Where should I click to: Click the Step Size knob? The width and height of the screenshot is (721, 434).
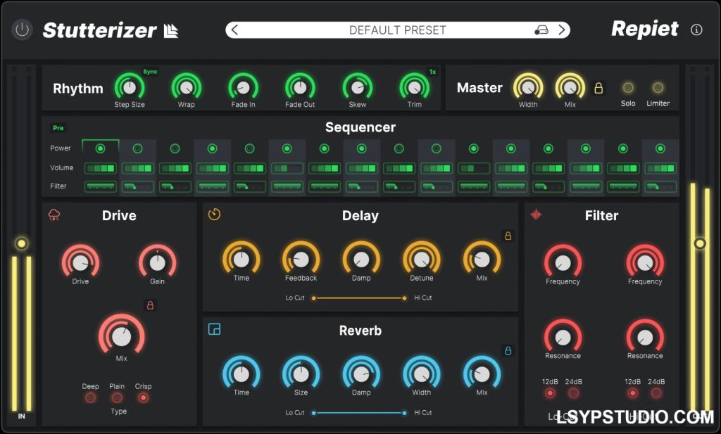tap(130, 87)
